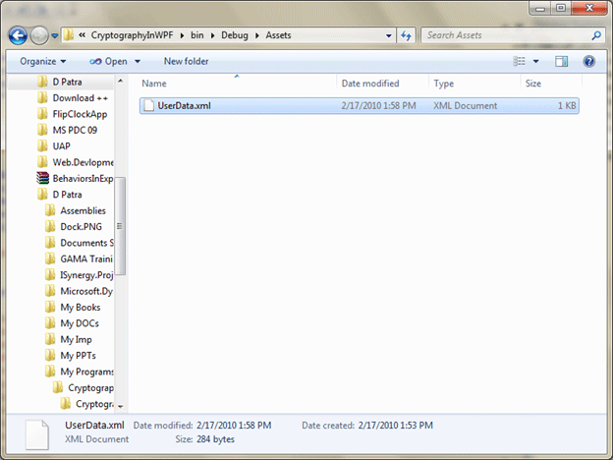This screenshot has height=460, width=613.
Task: Open the view options dropdown arrow
Action: click(536, 61)
